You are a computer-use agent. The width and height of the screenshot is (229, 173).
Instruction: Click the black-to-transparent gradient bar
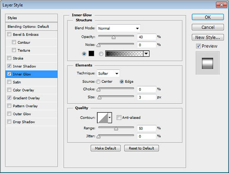coord(124,53)
